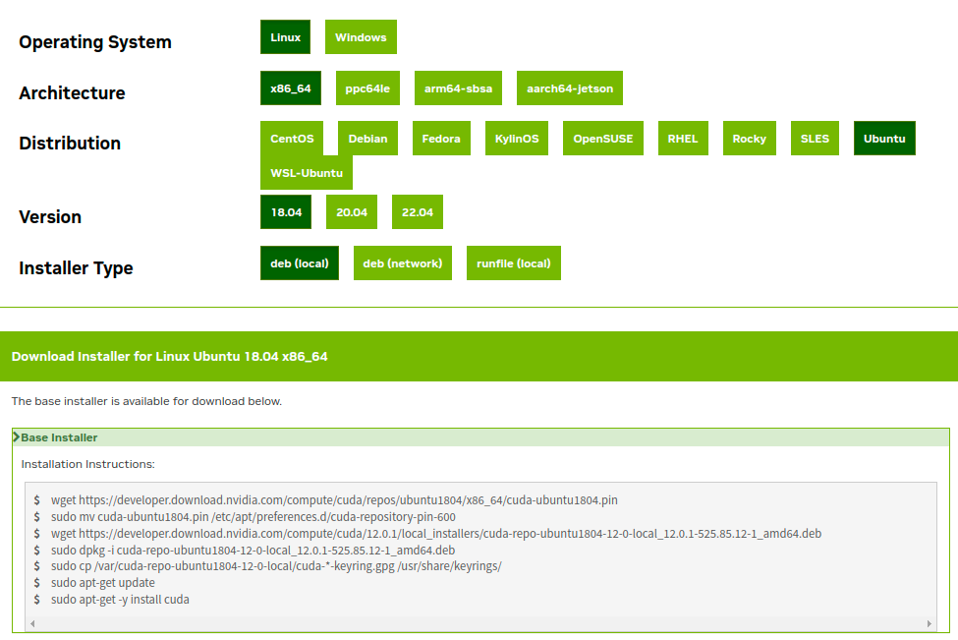The height and width of the screenshot is (640, 958).
Task: Choose aarch64-jetson architecture
Action: (x=570, y=88)
